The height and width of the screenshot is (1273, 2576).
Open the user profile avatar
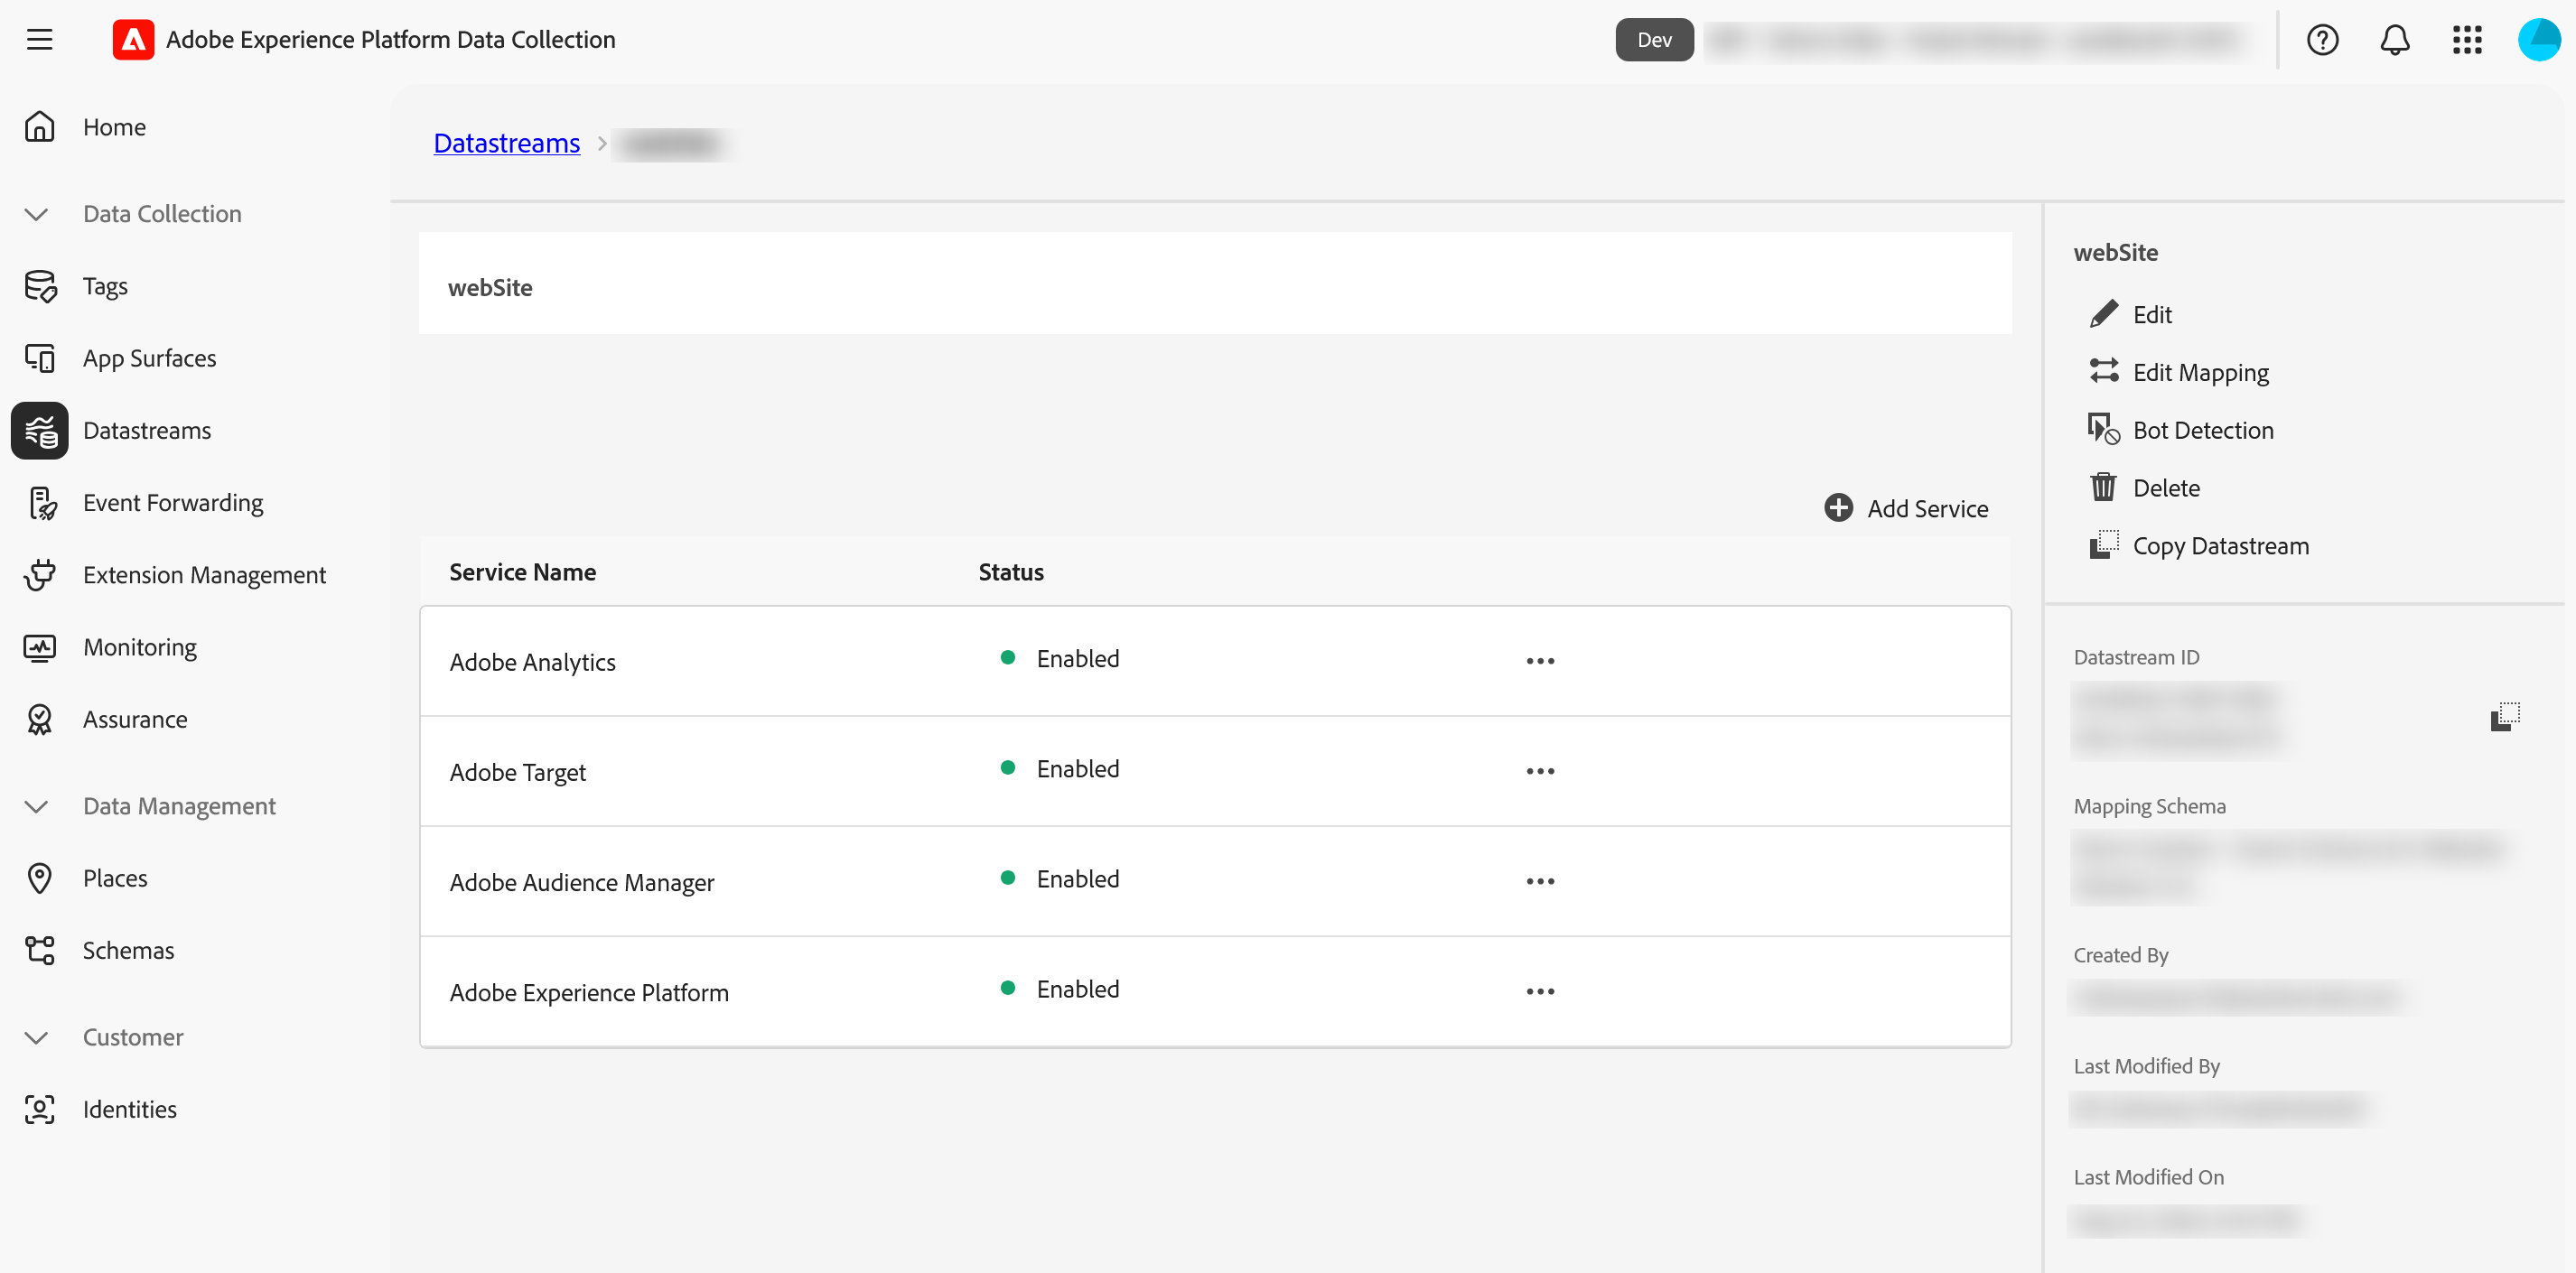(2539, 40)
